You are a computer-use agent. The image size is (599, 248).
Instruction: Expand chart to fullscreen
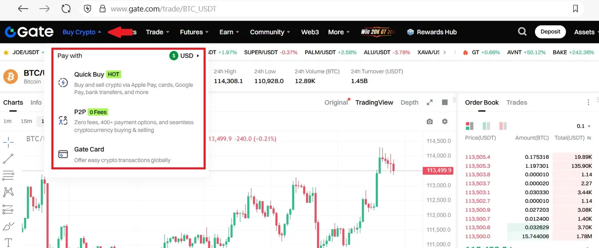430,102
